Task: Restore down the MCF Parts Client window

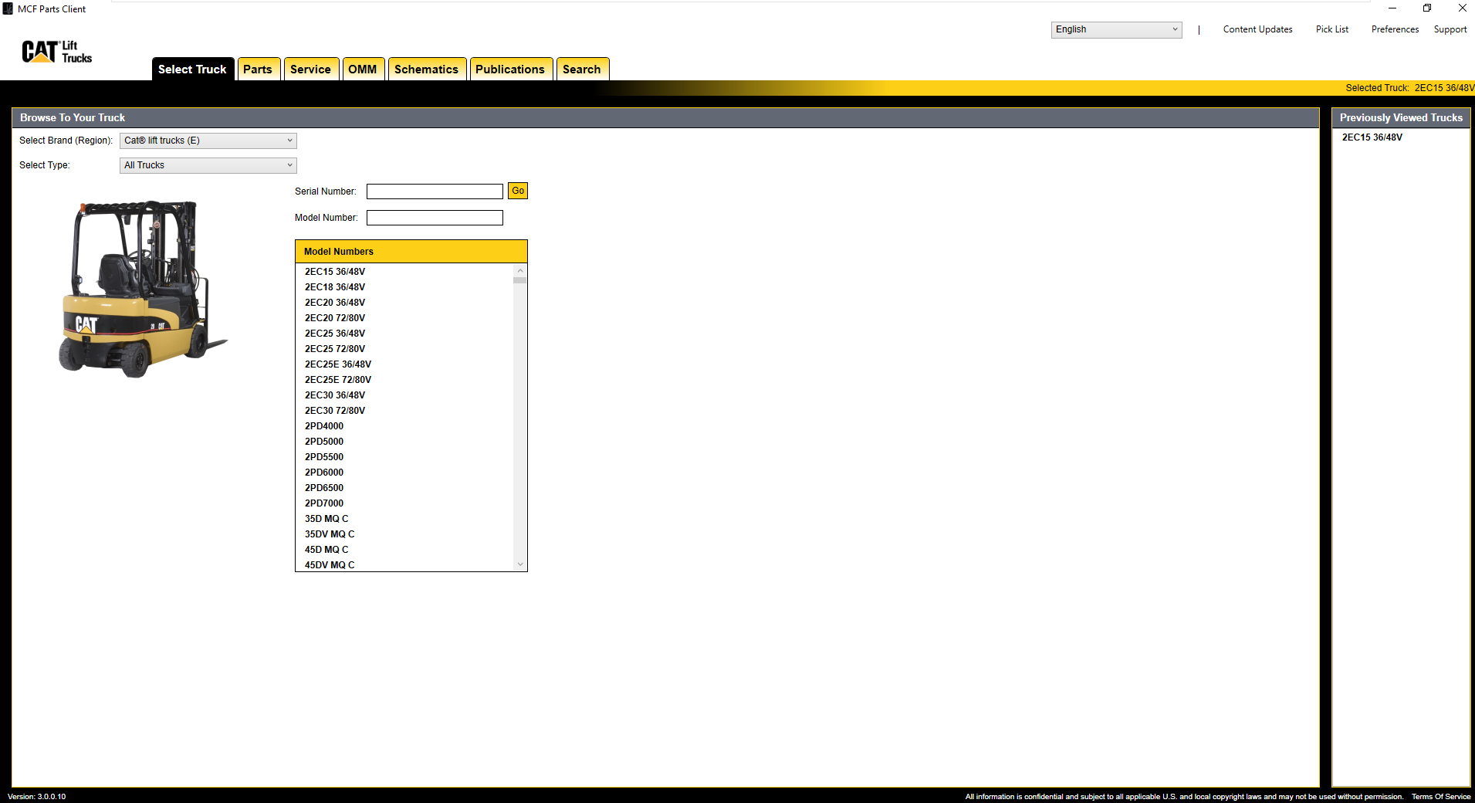Action: [x=1427, y=8]
